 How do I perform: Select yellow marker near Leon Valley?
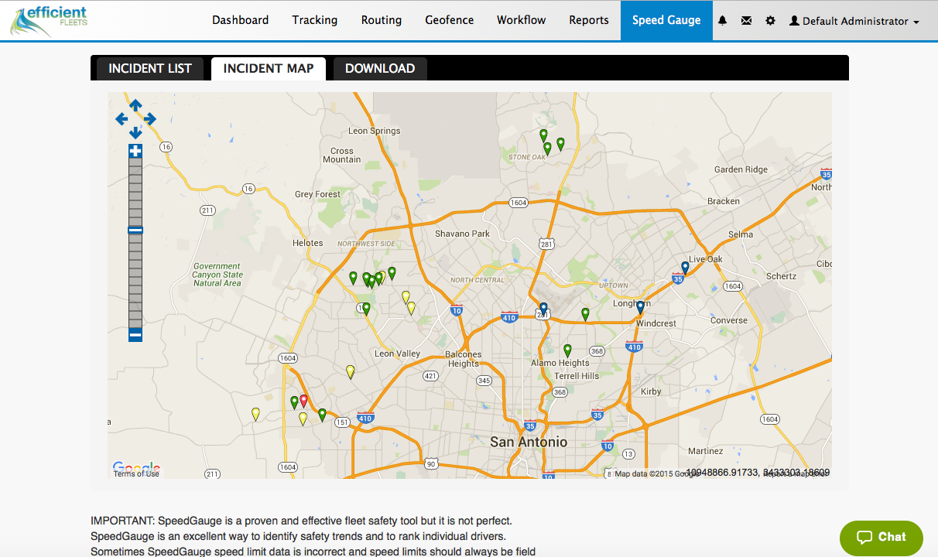click(x=350, y=371)
